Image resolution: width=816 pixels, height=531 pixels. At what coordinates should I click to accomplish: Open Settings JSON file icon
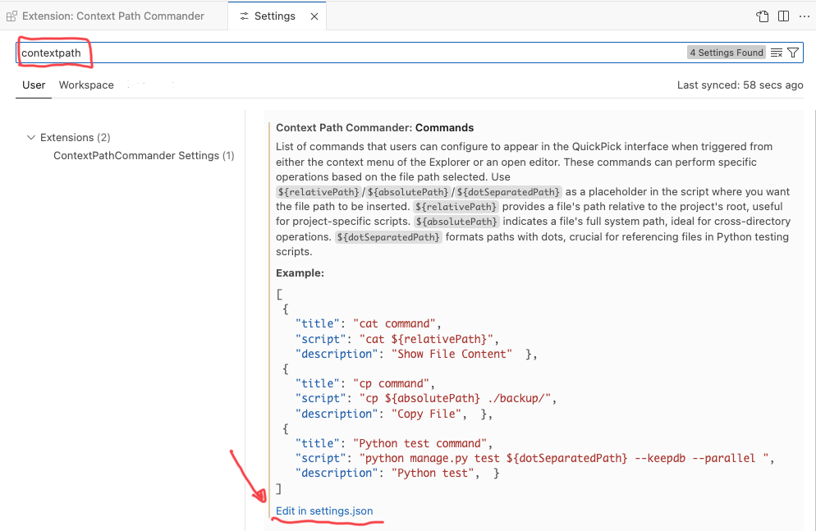click(x=762, y=16)
